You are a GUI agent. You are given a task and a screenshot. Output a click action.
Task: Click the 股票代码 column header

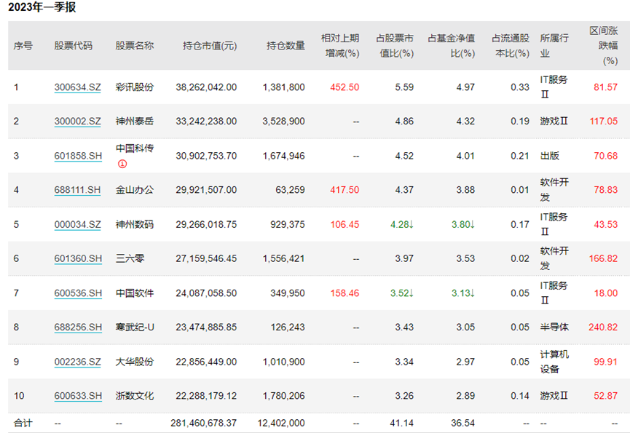pos(73,46)
